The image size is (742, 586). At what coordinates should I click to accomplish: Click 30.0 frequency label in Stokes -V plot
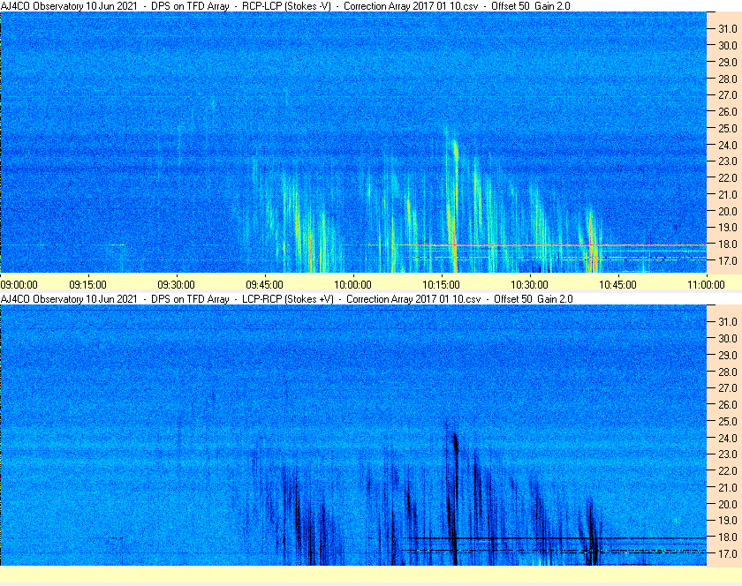728,45
